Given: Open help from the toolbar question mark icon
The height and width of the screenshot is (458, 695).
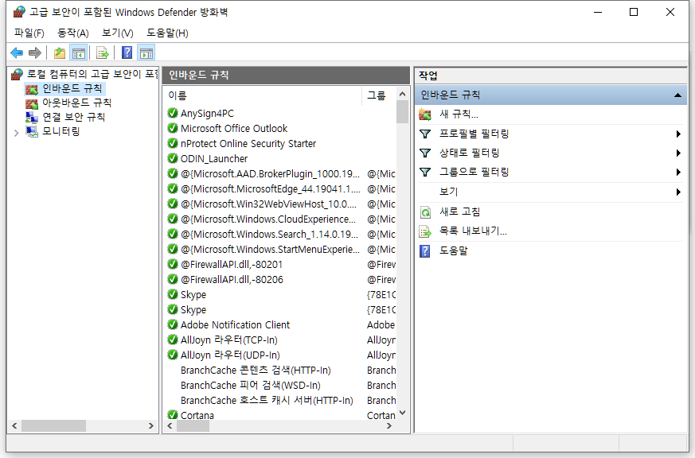Looking at the screenshot, I should 127,53.
